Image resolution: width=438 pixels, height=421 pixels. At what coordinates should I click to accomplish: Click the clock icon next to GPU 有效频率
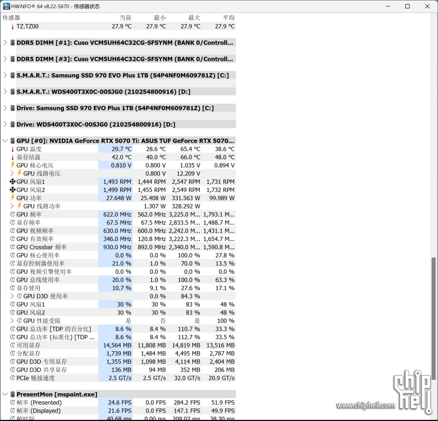tap(13, 239)
